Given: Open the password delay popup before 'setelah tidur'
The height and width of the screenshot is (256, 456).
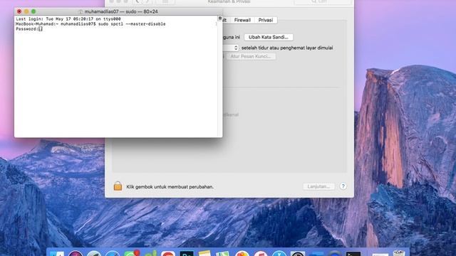Looking at the screenshot, I should pyautogui.click(x=231, y=48).
